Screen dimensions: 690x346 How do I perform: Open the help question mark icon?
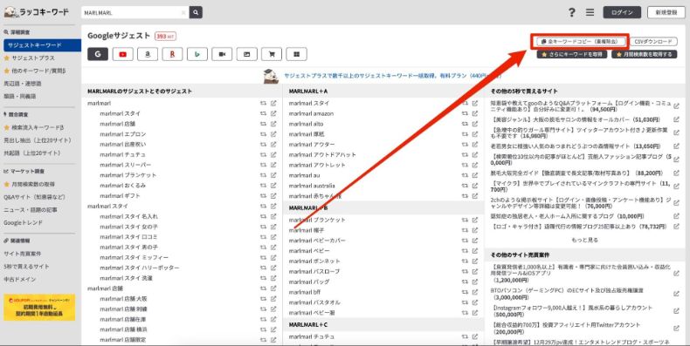click(x=571, y=12)
